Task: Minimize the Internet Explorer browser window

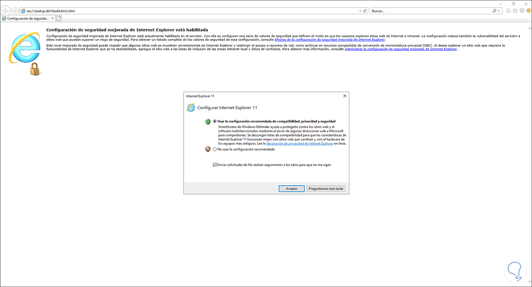Action: point(501,3)
